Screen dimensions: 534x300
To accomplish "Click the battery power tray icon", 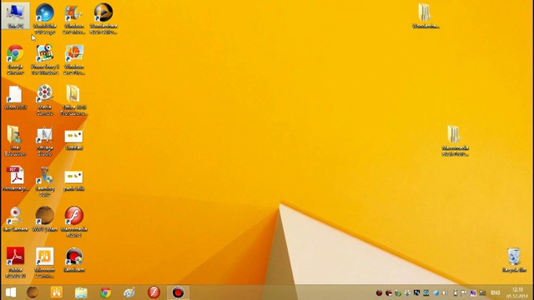I will [455, 292].
